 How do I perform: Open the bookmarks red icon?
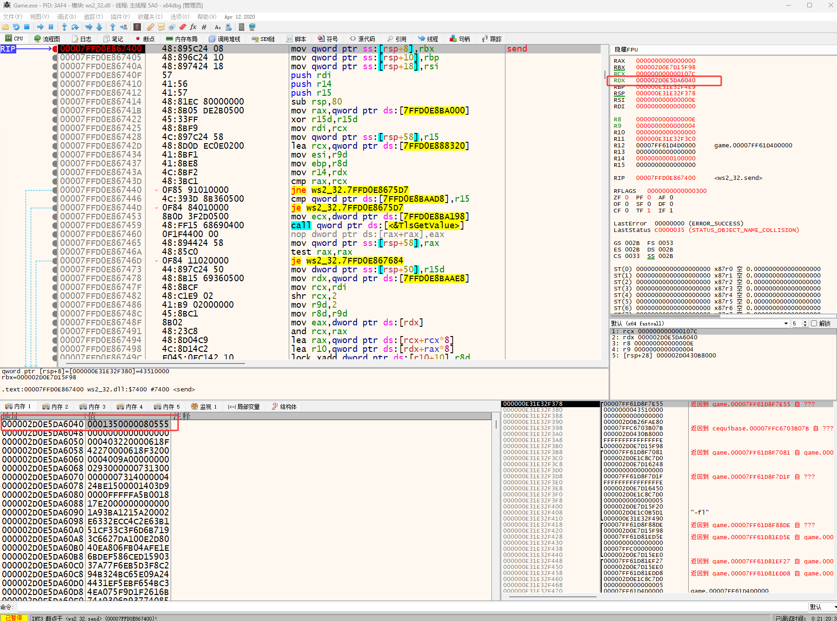(183, 27)
